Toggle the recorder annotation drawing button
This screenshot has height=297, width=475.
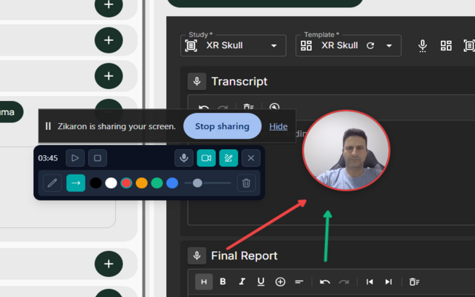tap(229, 158)
